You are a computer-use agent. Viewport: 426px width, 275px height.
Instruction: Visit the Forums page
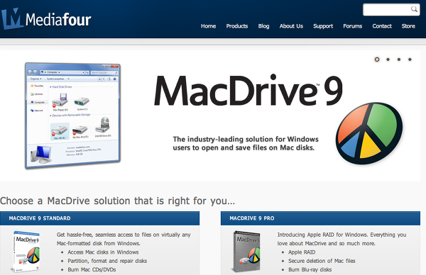pos(353,26)
